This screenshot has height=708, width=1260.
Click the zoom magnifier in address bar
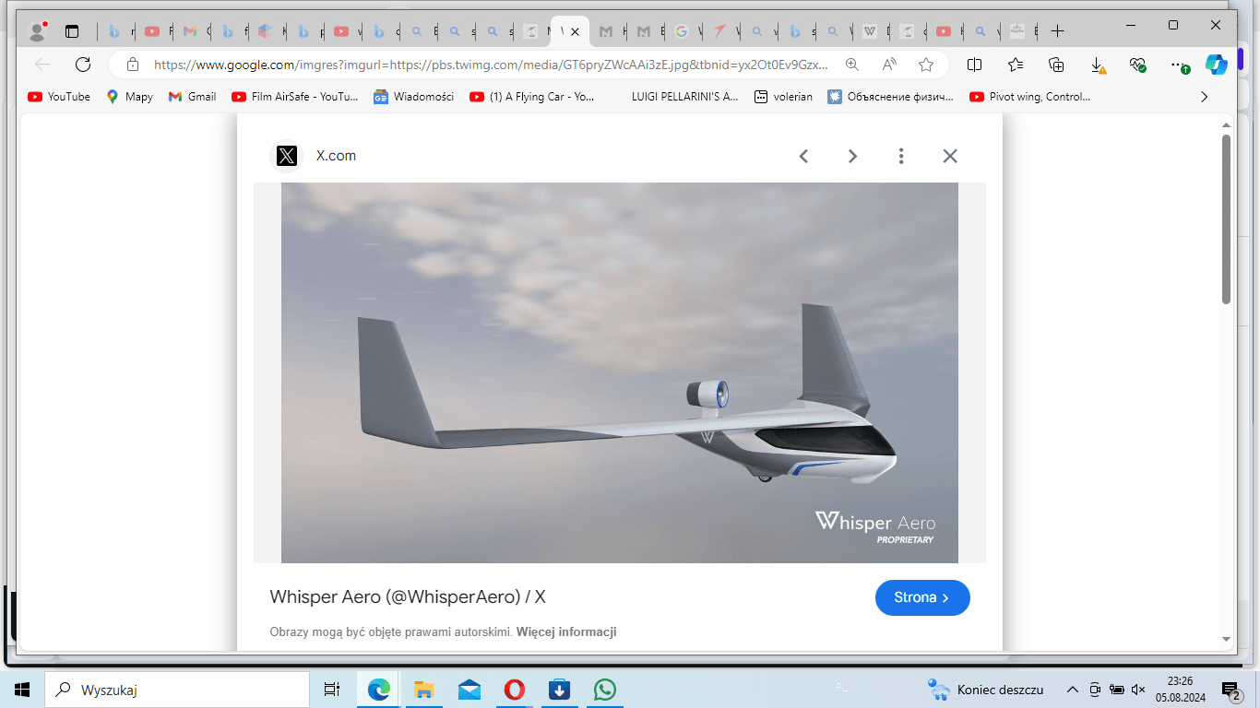click(x=852, y=65)
